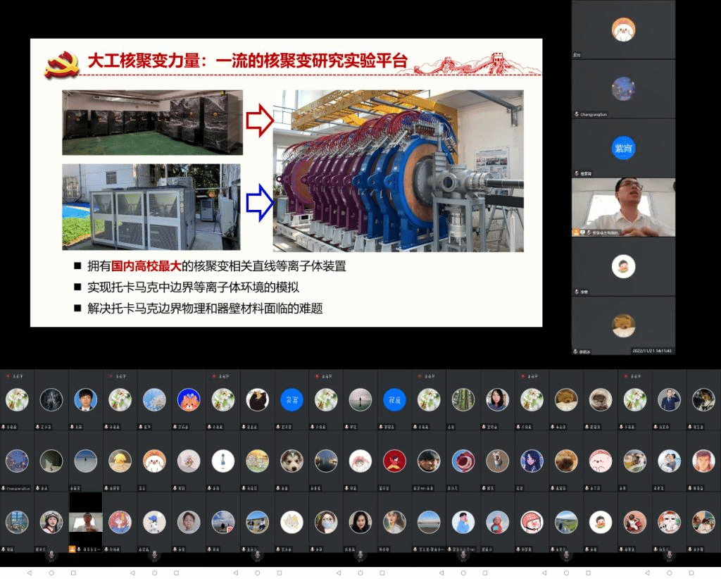Open the presenter's live video in sidebar
Image resolution: width=721 pixels, height=579 pixels.
pyautogui.click(x=623, y=206)
